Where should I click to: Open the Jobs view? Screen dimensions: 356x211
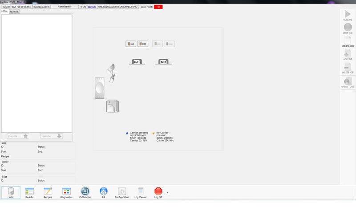click(11, 192)
